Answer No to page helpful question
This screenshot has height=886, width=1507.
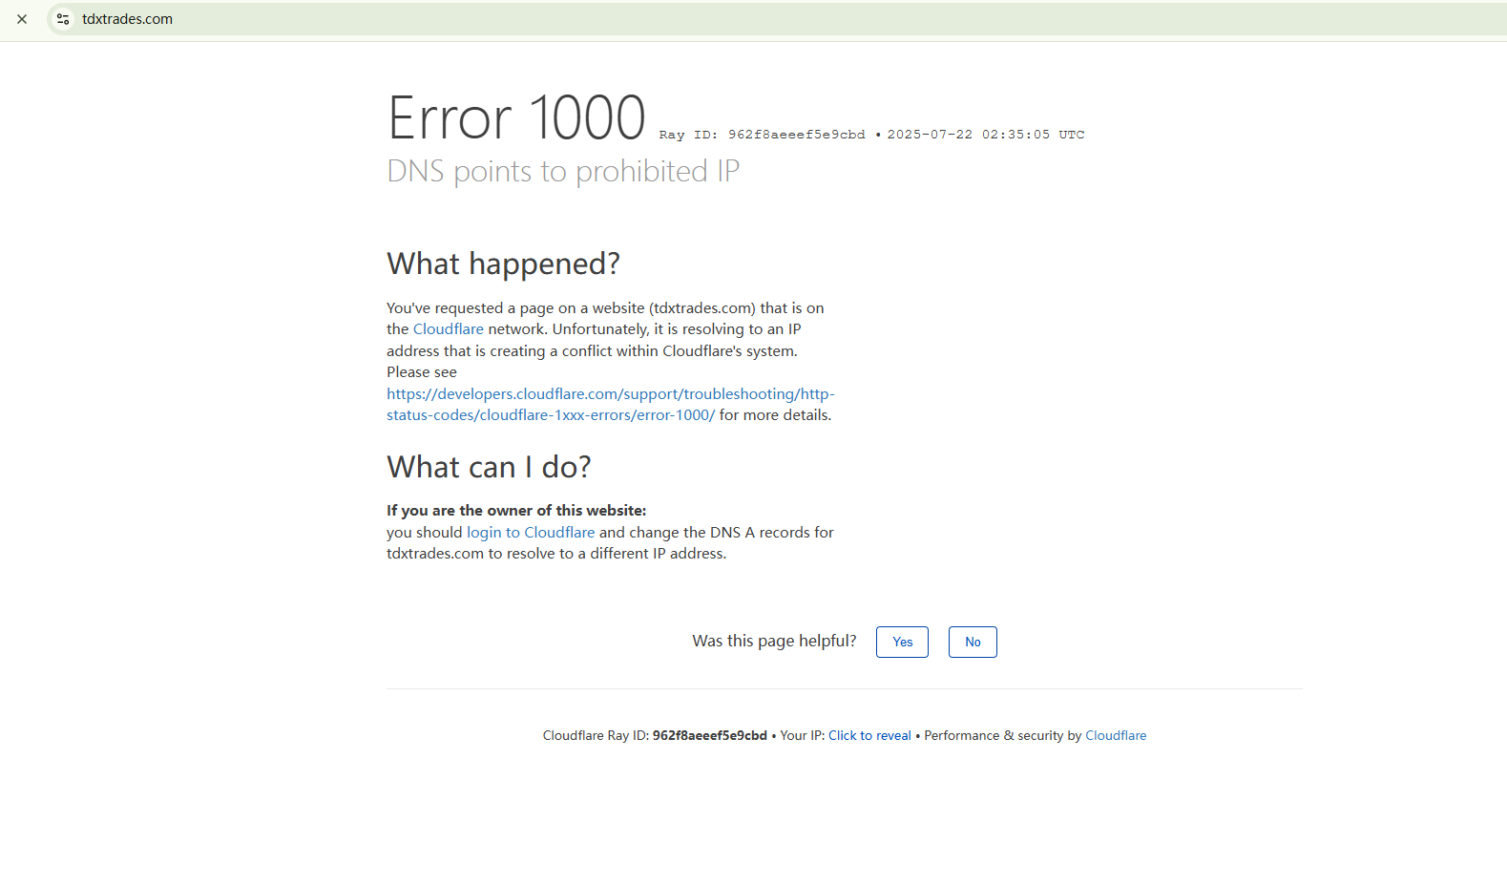(x=973, y=642)
